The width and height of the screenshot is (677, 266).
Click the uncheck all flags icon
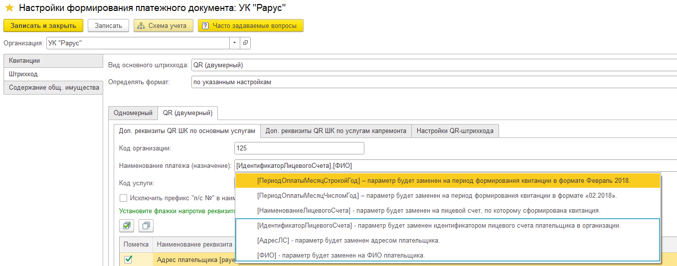coord(146,226)
